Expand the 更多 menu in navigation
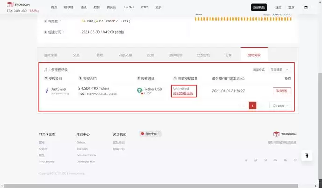 (159, 7)
